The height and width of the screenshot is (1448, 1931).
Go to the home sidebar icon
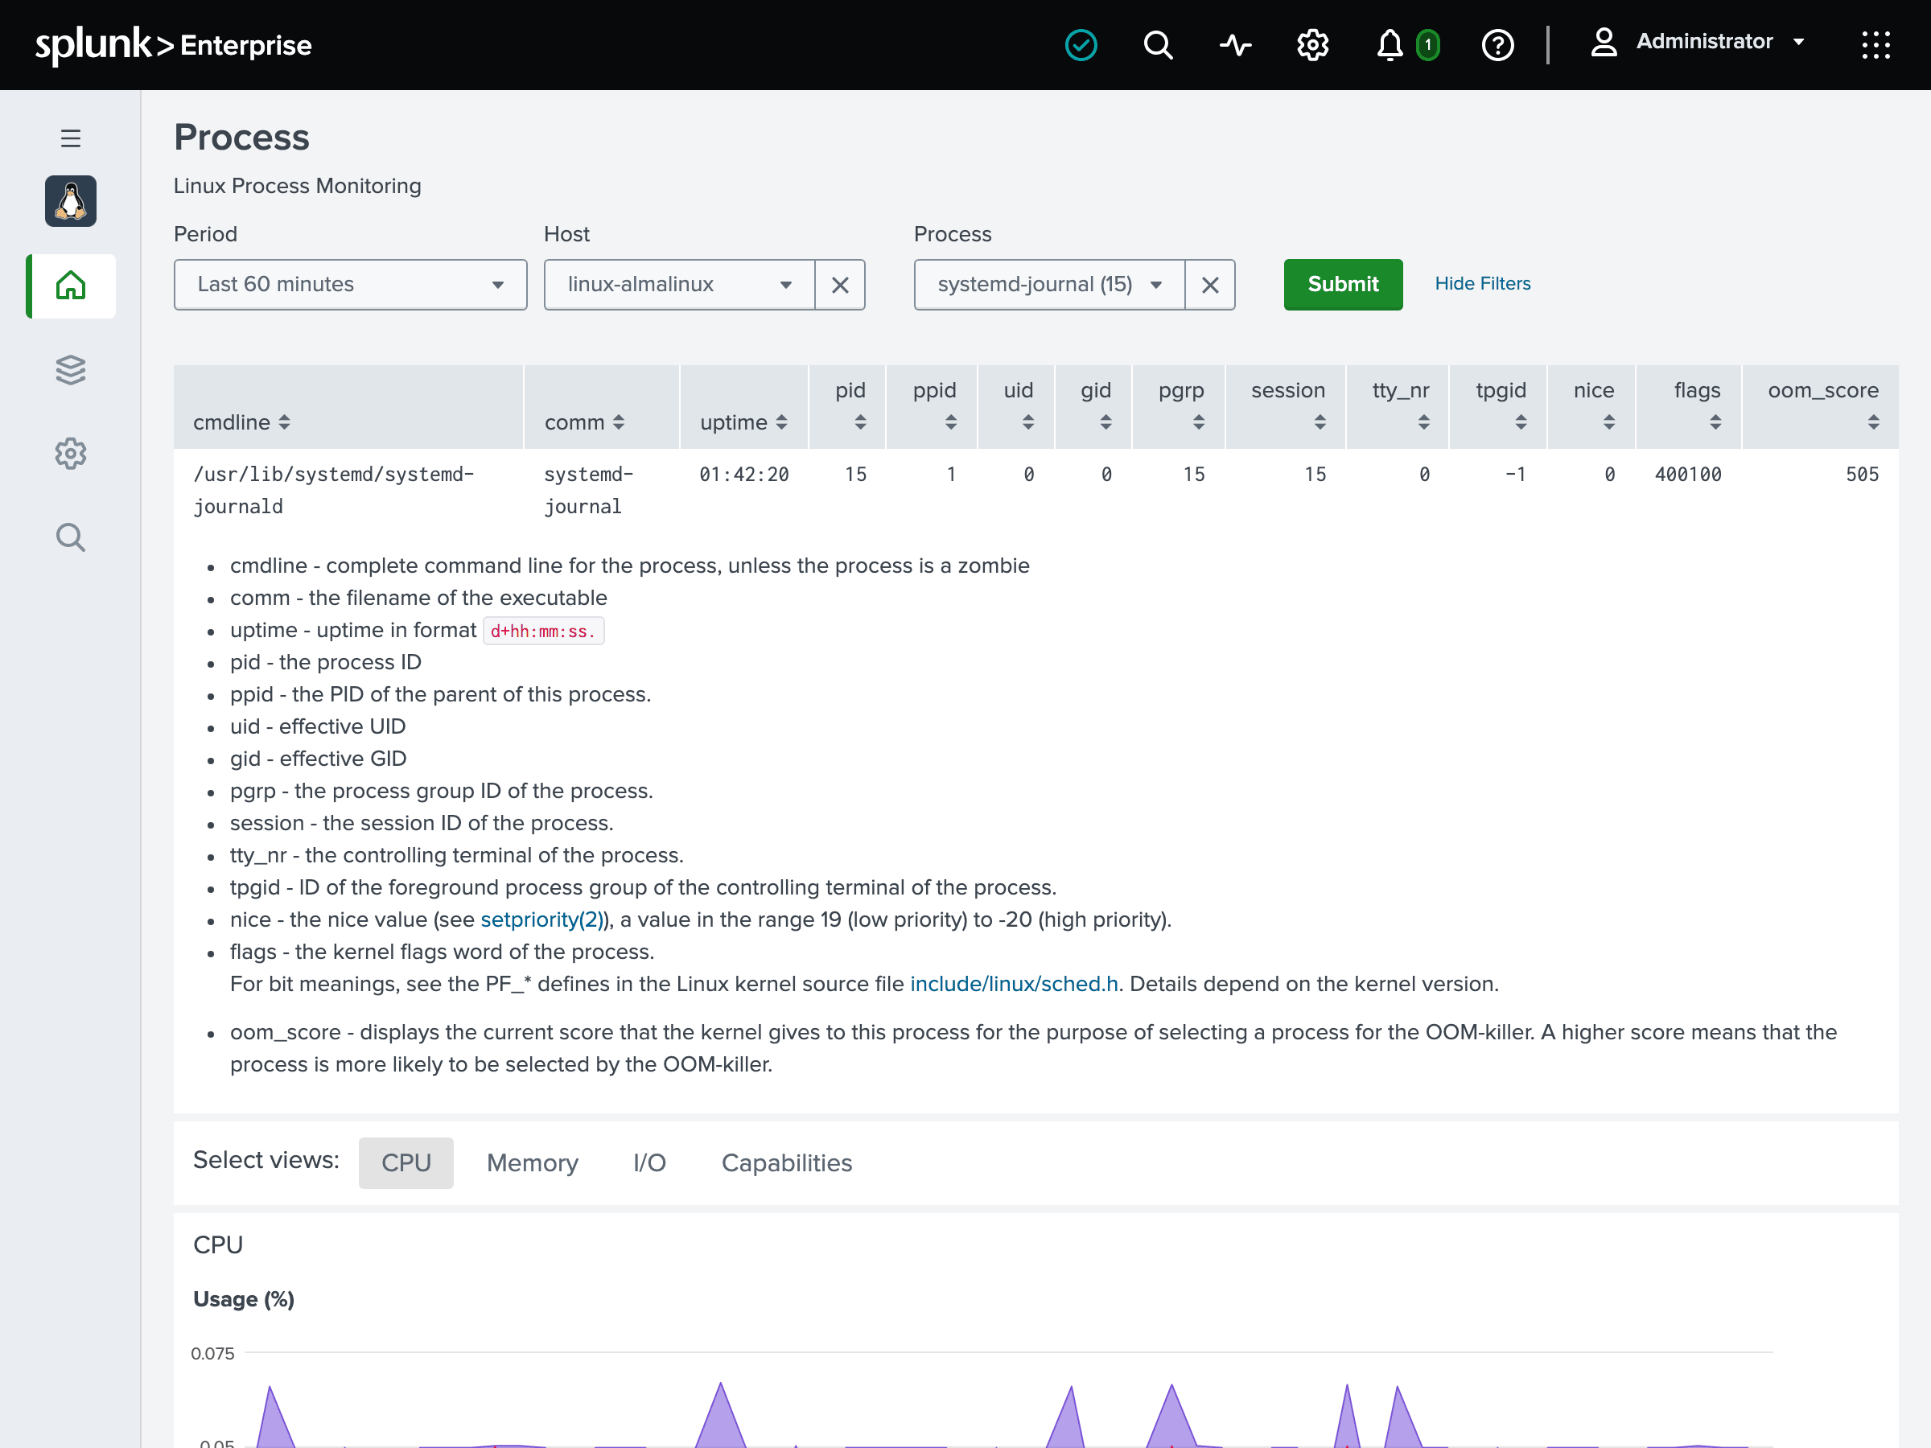[71, 286]
